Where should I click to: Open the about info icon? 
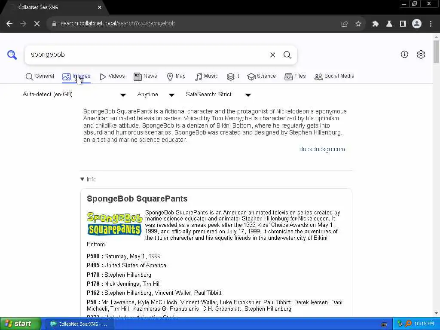[x=404, y=55]
